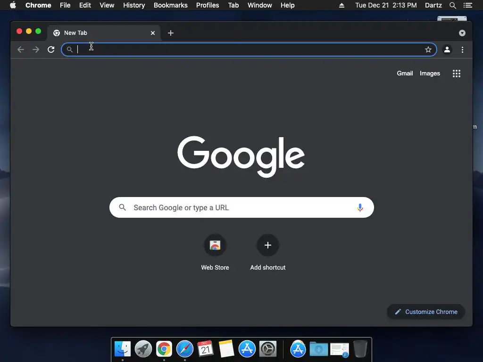
Task: Open the Applications folder in the Dock
Action: click(298, 349)
